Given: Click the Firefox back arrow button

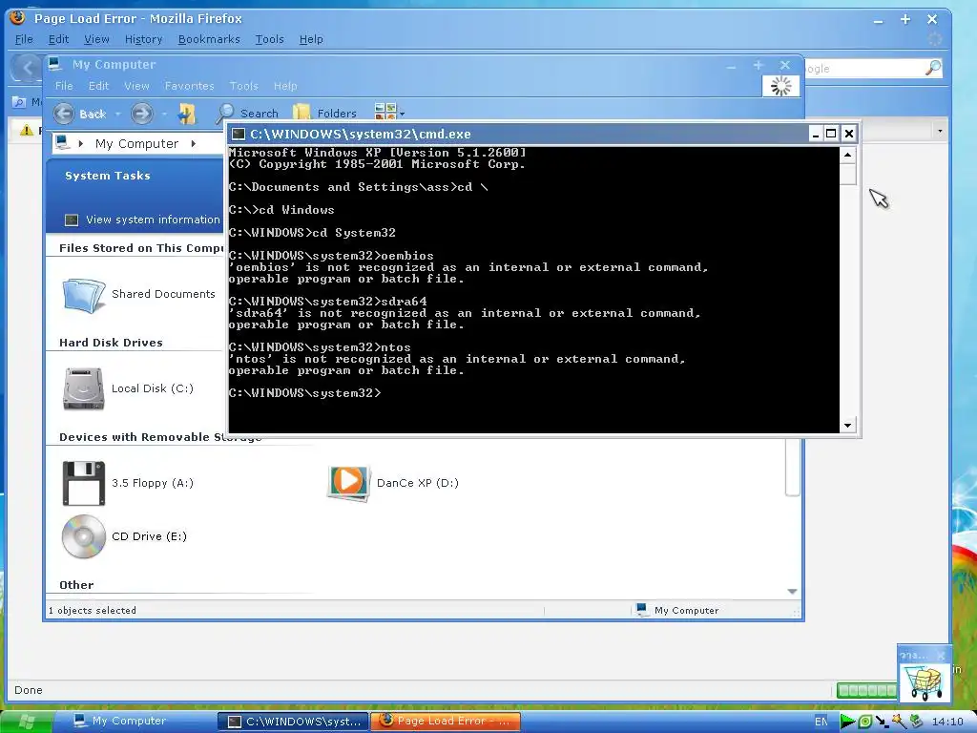Looking at the screenshot, I should coord(26,68).
